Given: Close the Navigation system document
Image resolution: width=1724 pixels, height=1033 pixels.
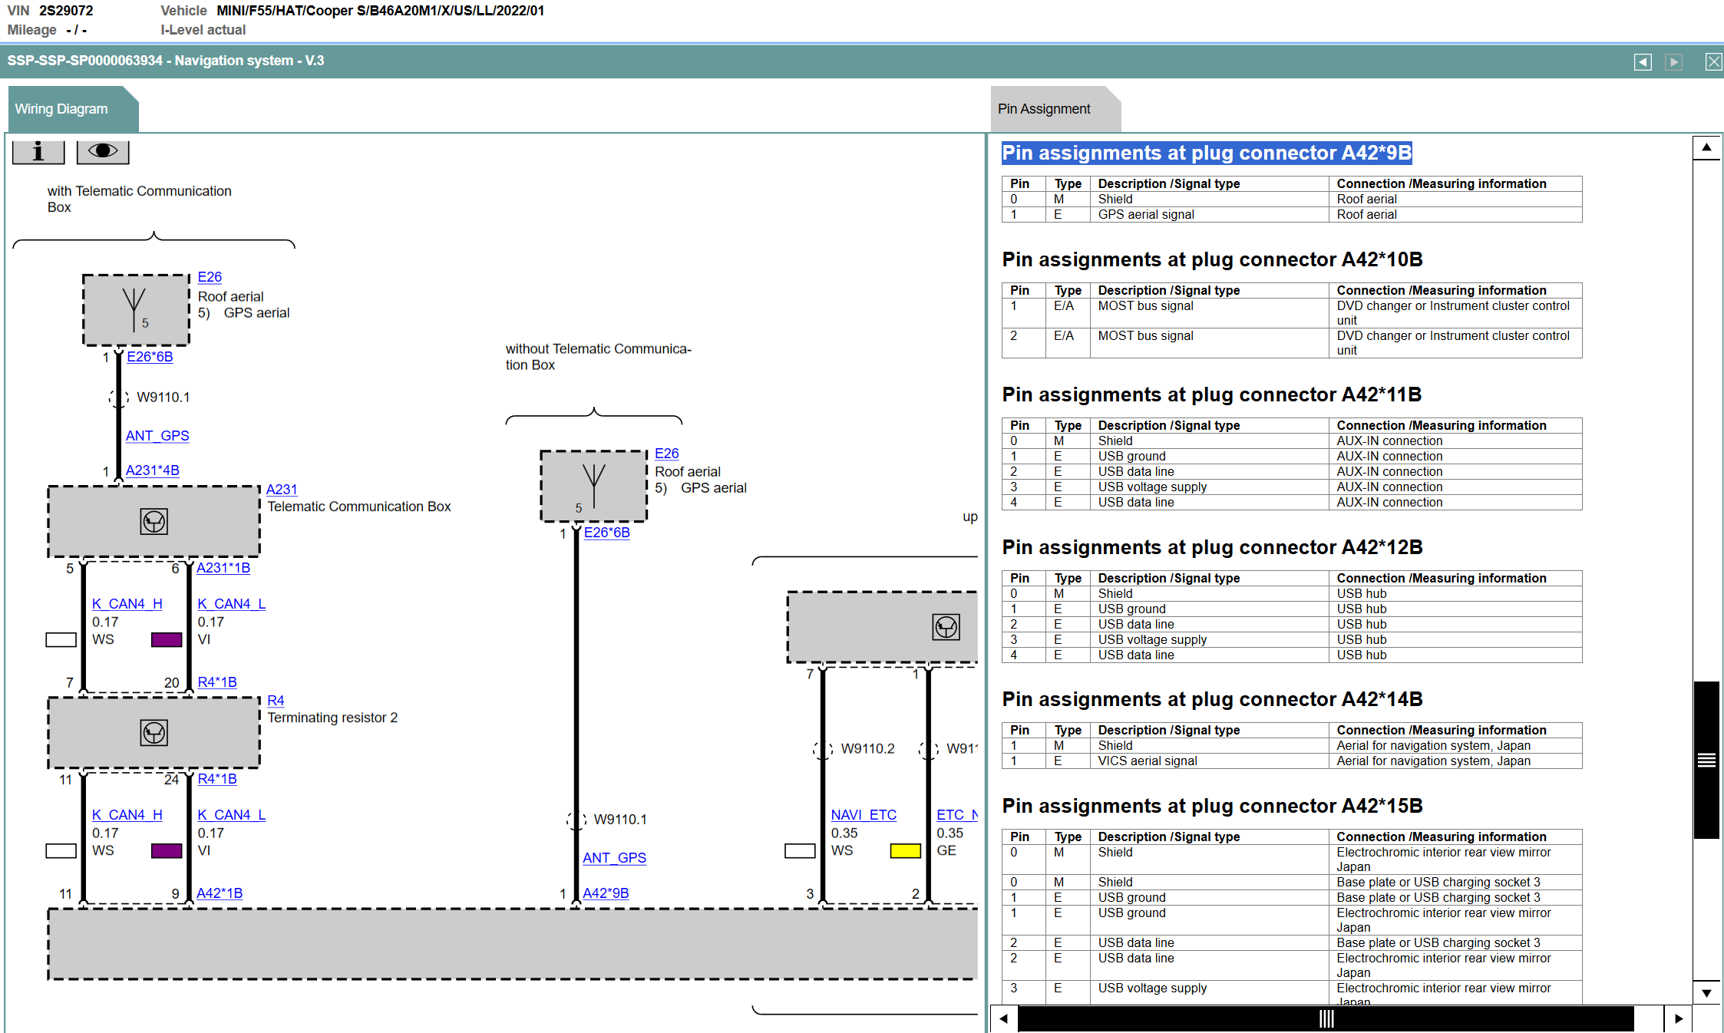Looking at the screenshot, I should coord(1713,61).
